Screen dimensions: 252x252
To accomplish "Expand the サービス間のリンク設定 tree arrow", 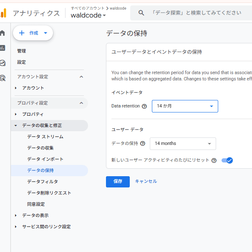I will [x=15, y=227].
